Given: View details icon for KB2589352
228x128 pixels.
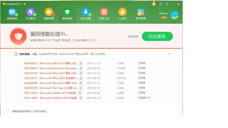Looking at the screenshot, I should 81,63.
